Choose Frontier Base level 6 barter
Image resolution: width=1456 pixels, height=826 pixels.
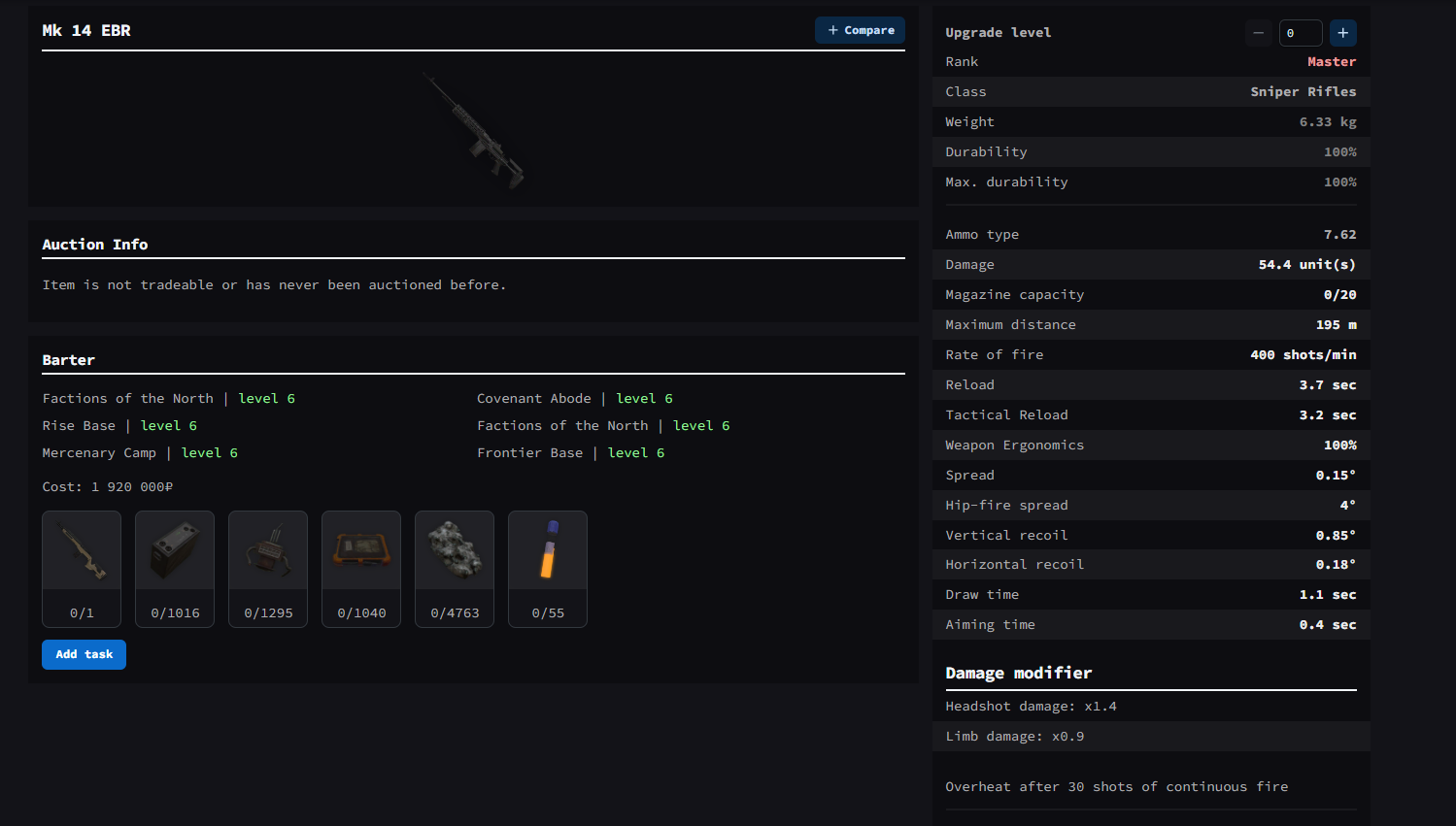pyautogui.click(x=570, y=453)
